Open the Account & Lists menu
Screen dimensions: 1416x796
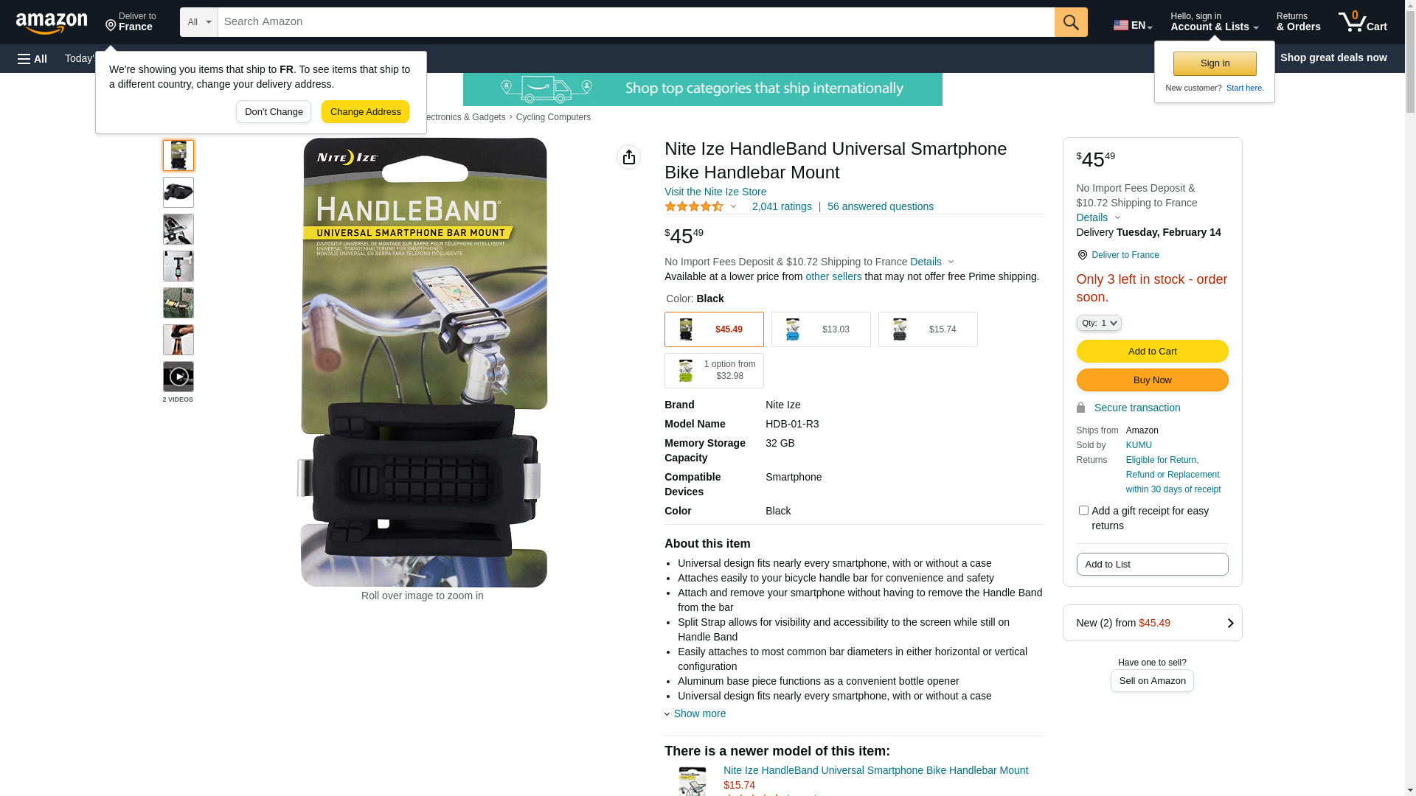(x=1214, y=22)
